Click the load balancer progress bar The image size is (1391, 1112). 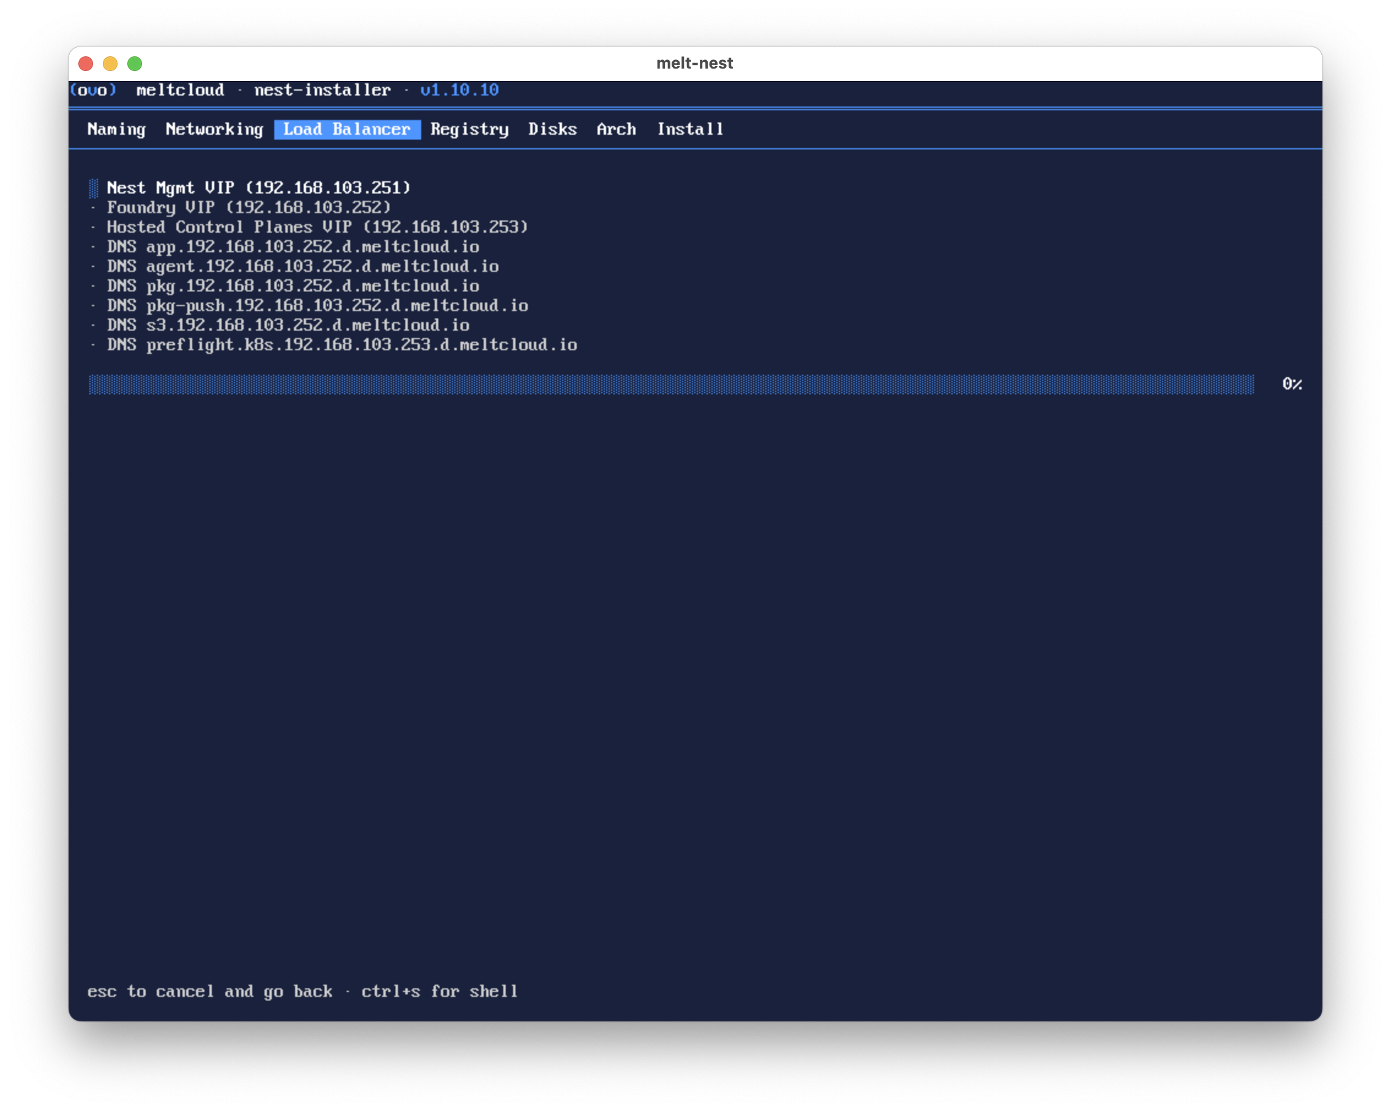(x=671, y=385)
